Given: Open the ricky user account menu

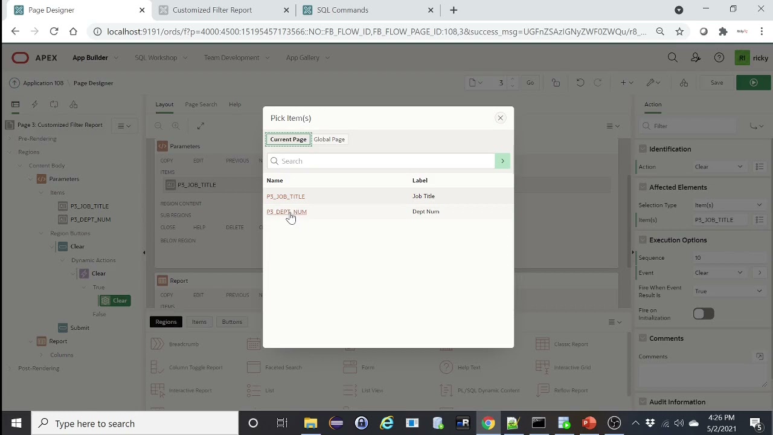Looking at the screenshot, I should tap(751, 58).
